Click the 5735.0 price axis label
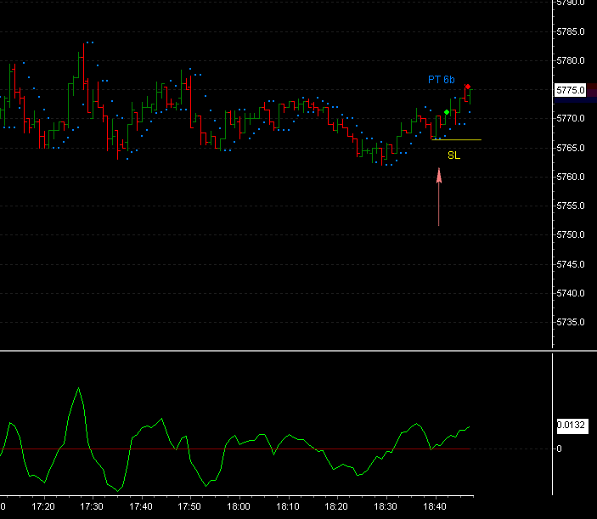This screenshot has height=519, width=597. coord(571,322)
